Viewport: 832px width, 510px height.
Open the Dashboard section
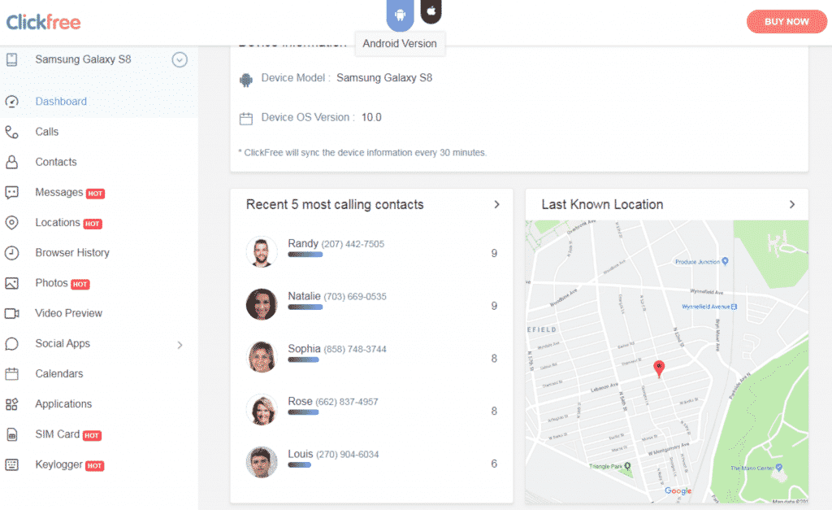59,101
